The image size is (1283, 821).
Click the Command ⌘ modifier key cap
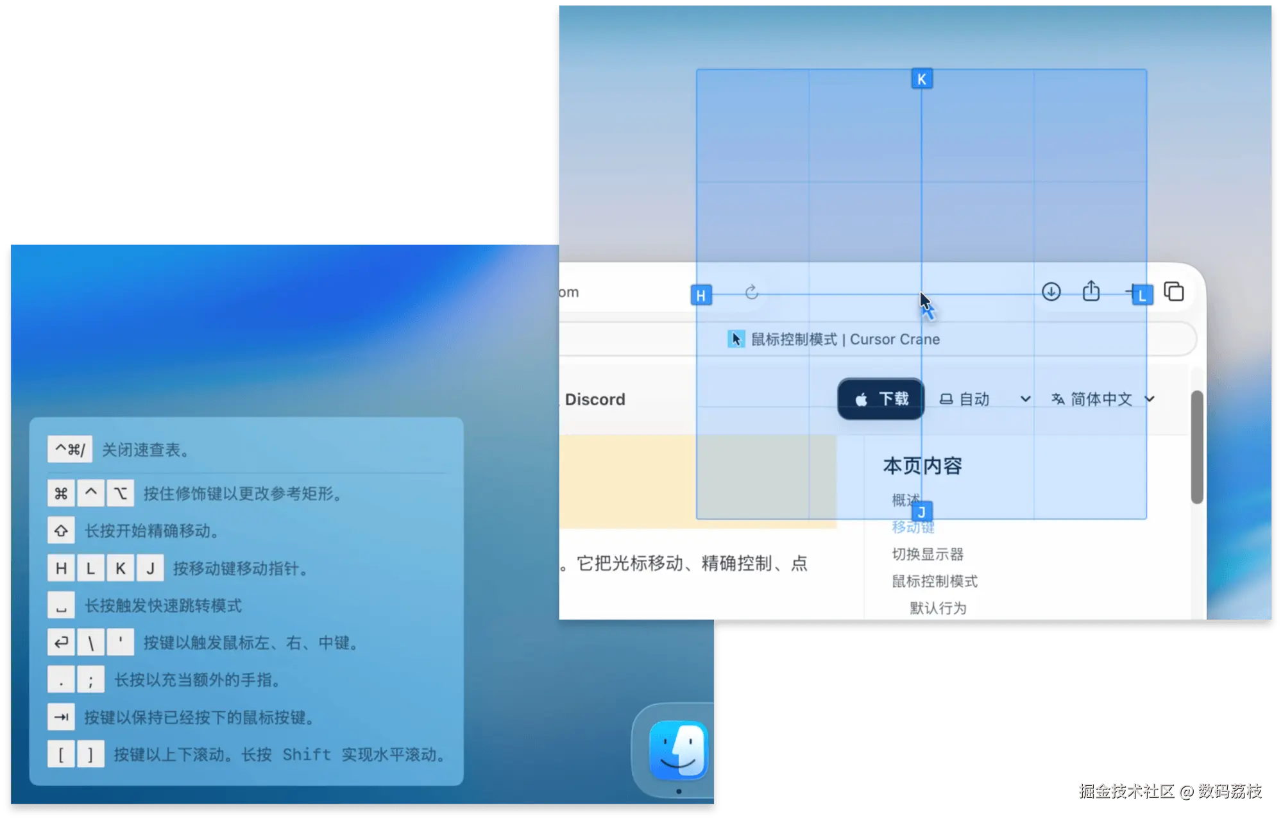[x=61, y=493]
